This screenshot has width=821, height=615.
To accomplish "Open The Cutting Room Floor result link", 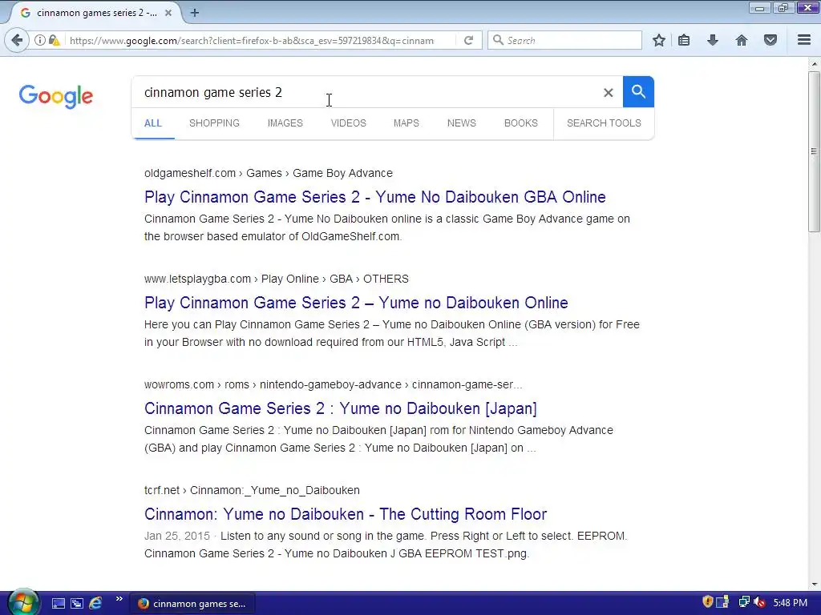I will point(346,514).
